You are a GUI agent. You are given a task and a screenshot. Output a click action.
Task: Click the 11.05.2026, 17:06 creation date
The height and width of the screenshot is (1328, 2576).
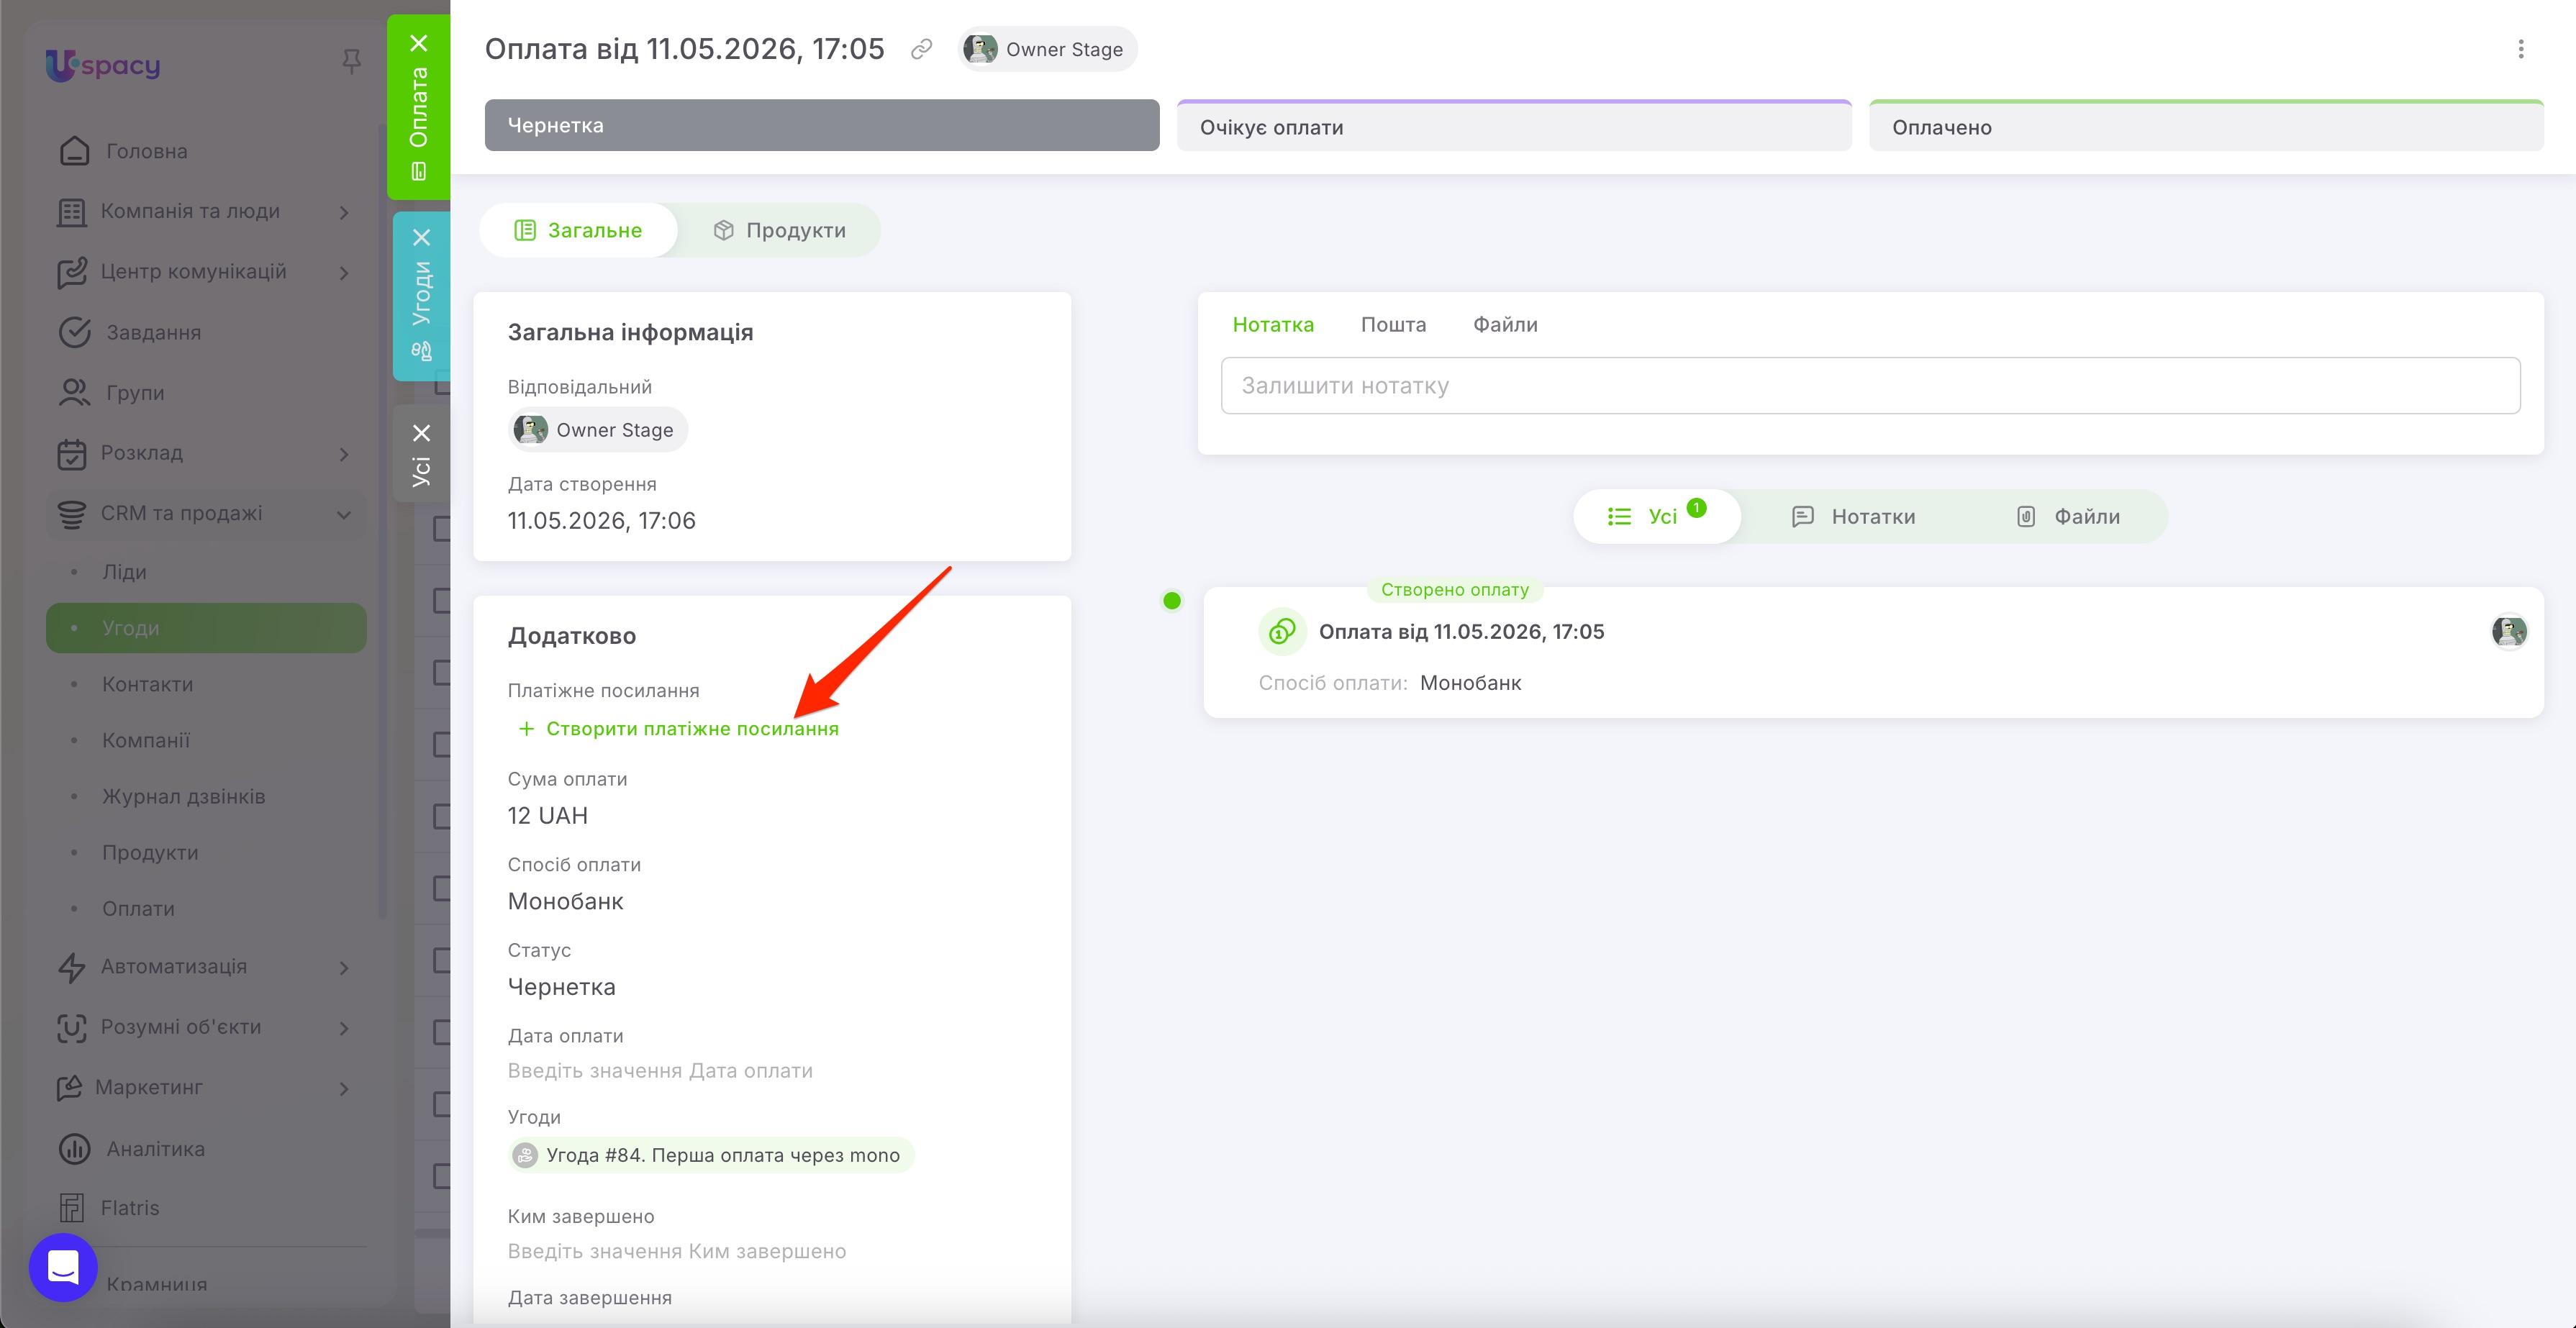601,521
